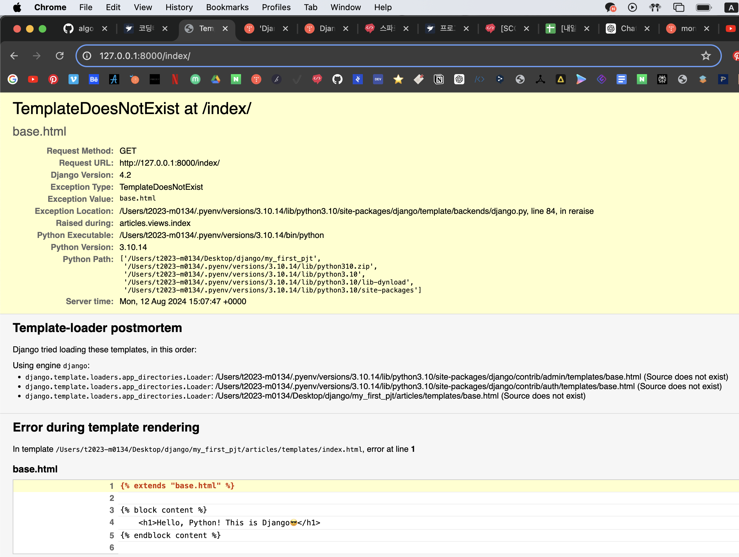Close the TemplateDoesNotExist tab
This screenshot has height=557, width=739.
(225, 29)
